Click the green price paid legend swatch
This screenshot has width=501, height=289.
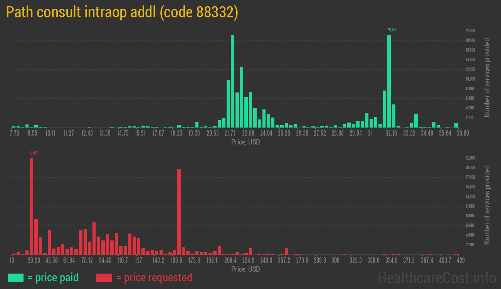pos(15,277)
